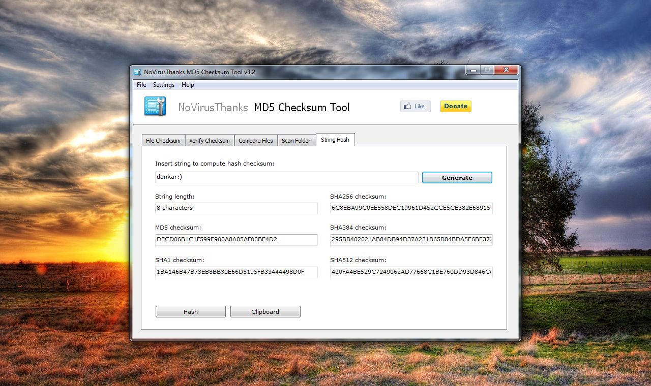Click the SHA1 checksum output field
Viewport: 651px width, 386px height.
point(236,272)
